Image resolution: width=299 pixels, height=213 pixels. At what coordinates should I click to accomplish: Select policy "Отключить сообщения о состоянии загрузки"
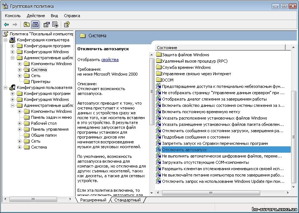click(x=222, y=131)
